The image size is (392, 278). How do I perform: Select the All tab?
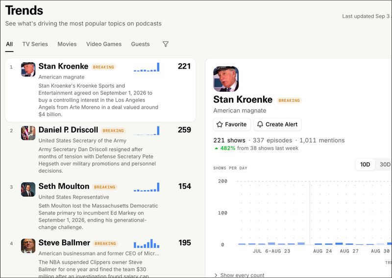click(9, 44)
